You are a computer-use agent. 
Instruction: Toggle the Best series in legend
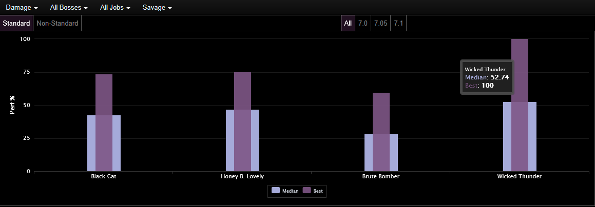coord(313,191)
